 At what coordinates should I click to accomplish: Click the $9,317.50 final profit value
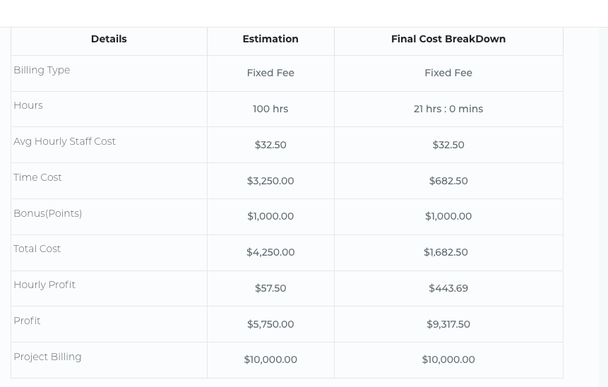pyautogui.click(x=448, y=324)
